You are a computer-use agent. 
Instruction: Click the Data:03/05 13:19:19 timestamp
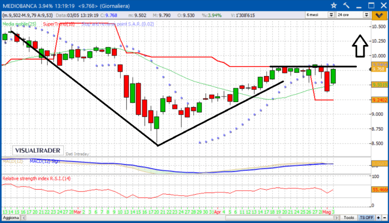click(x=77, y=16)
